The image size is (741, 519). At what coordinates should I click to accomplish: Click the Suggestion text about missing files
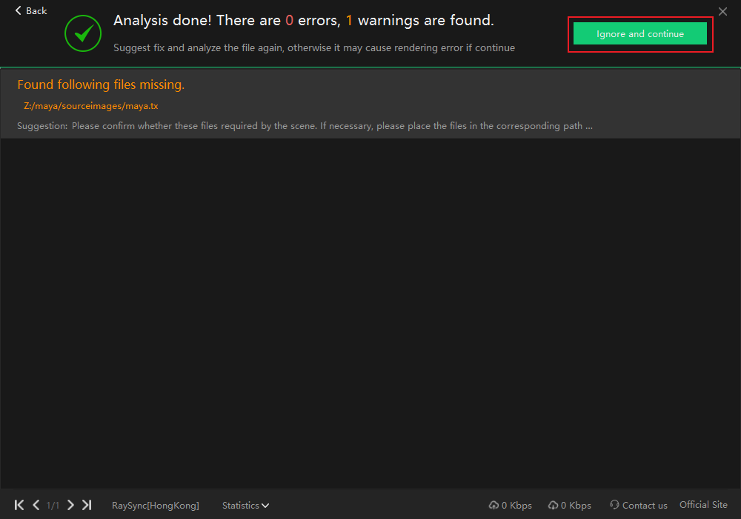[305, 126]
